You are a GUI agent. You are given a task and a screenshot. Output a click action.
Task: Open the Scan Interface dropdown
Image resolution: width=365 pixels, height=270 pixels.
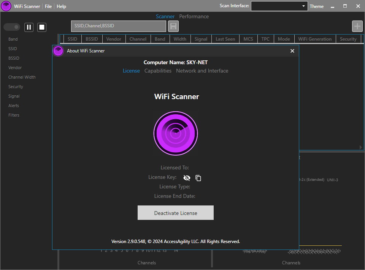click(x=279, y=6)
